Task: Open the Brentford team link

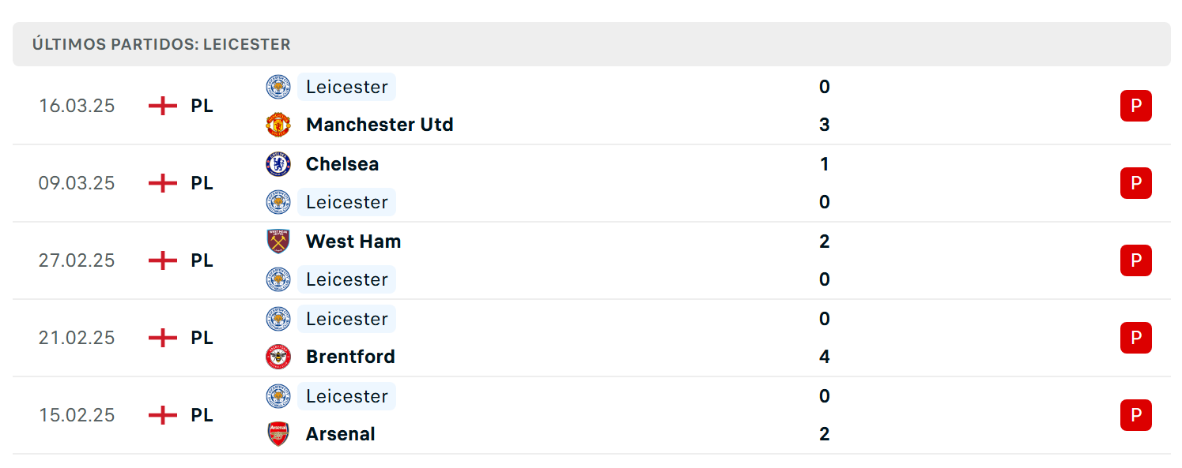Action: click(350, 357)
